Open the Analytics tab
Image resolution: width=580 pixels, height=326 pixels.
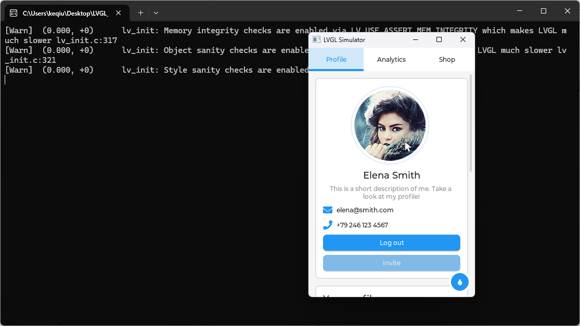point(391,59)
